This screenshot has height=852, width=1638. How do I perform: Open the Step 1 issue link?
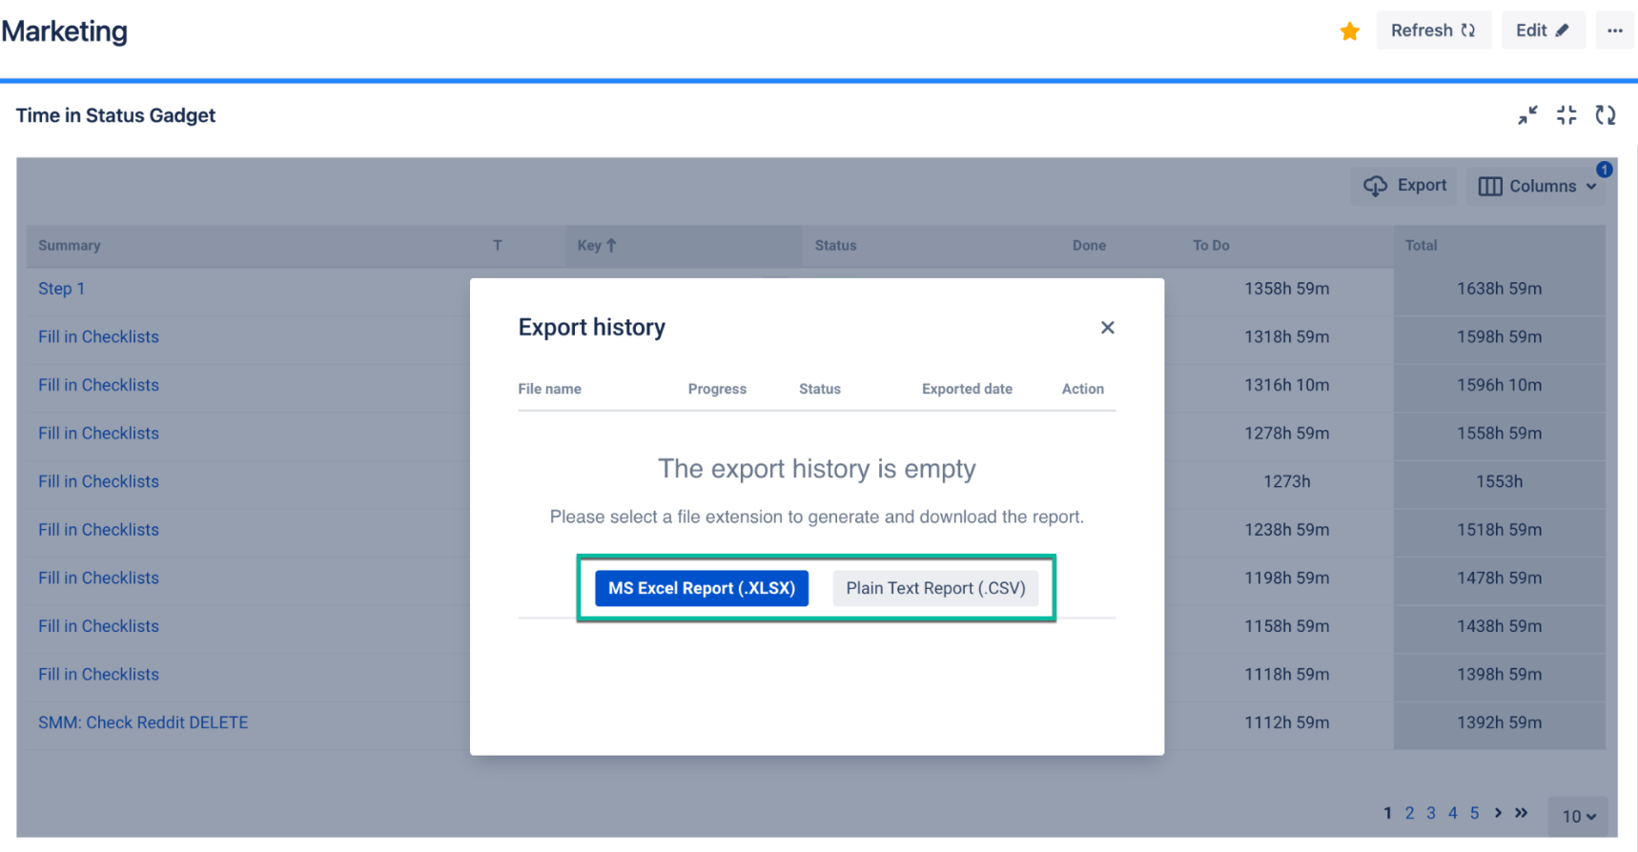[61, 289]
